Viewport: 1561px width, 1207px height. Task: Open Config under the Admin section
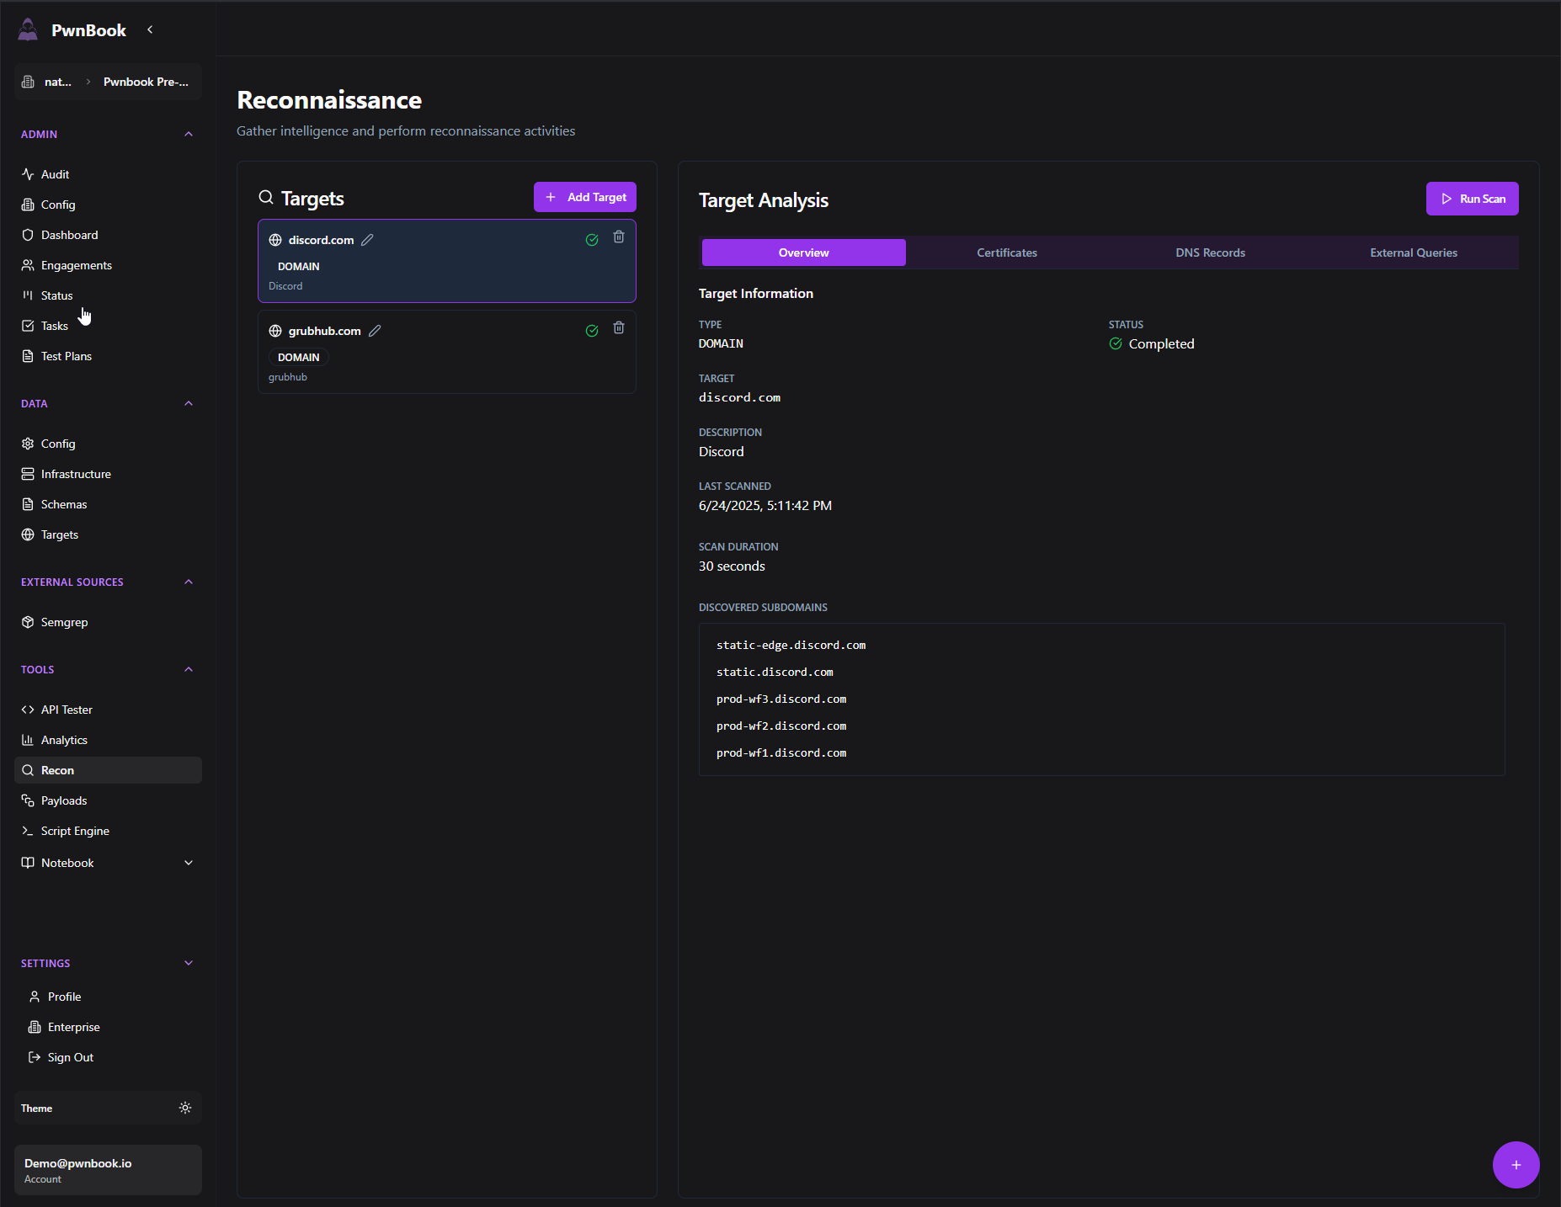[x=108, y=205]
